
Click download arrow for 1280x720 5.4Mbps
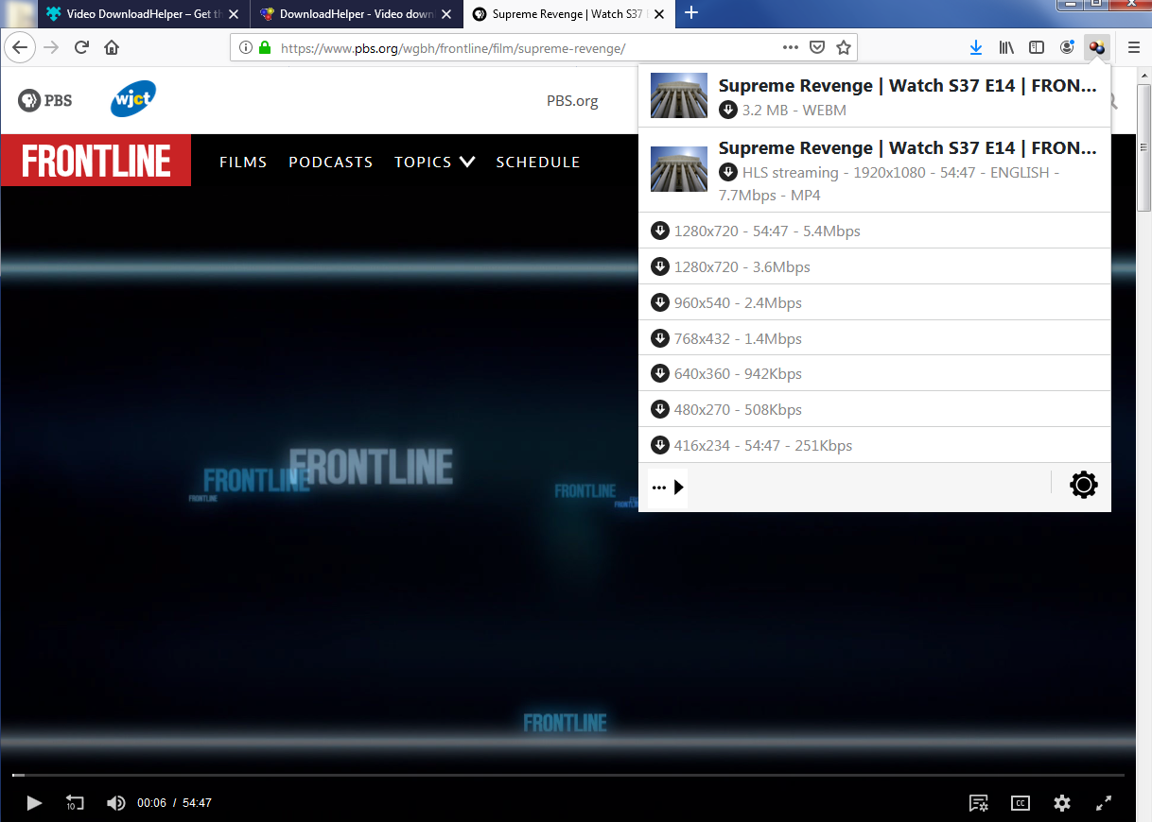coord(660,231)
